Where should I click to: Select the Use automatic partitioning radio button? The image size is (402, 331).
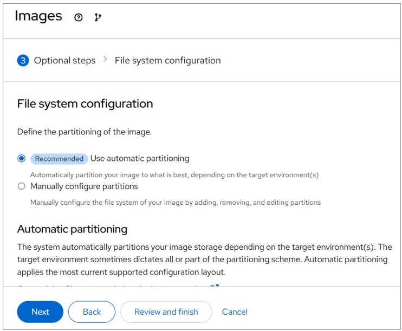(22, 159)
